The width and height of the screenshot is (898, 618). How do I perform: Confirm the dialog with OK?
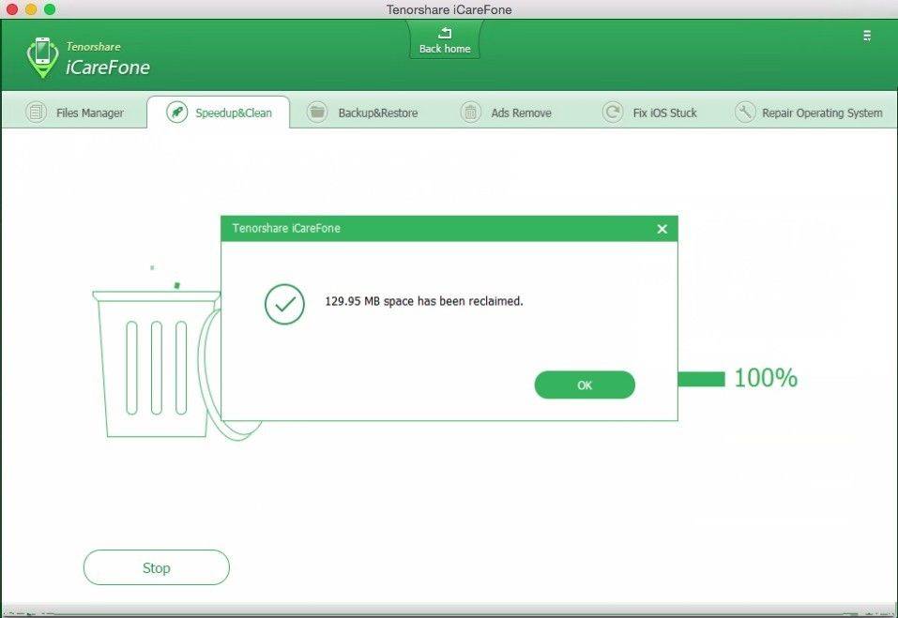585,385
